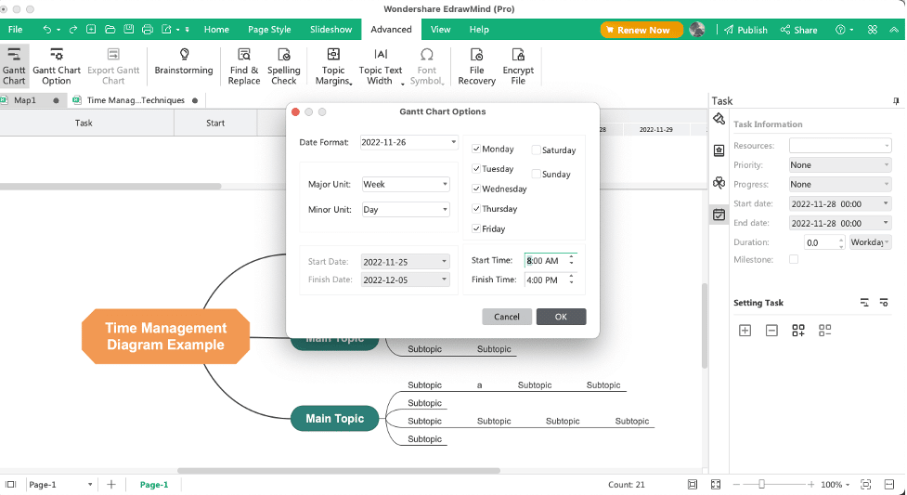Uncheck Friday working day
The image size is (907, 495).
point(476,228)
